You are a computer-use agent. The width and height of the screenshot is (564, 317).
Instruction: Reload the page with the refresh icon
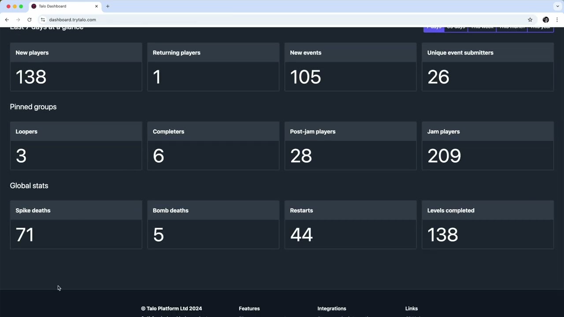tap(30, 20)
